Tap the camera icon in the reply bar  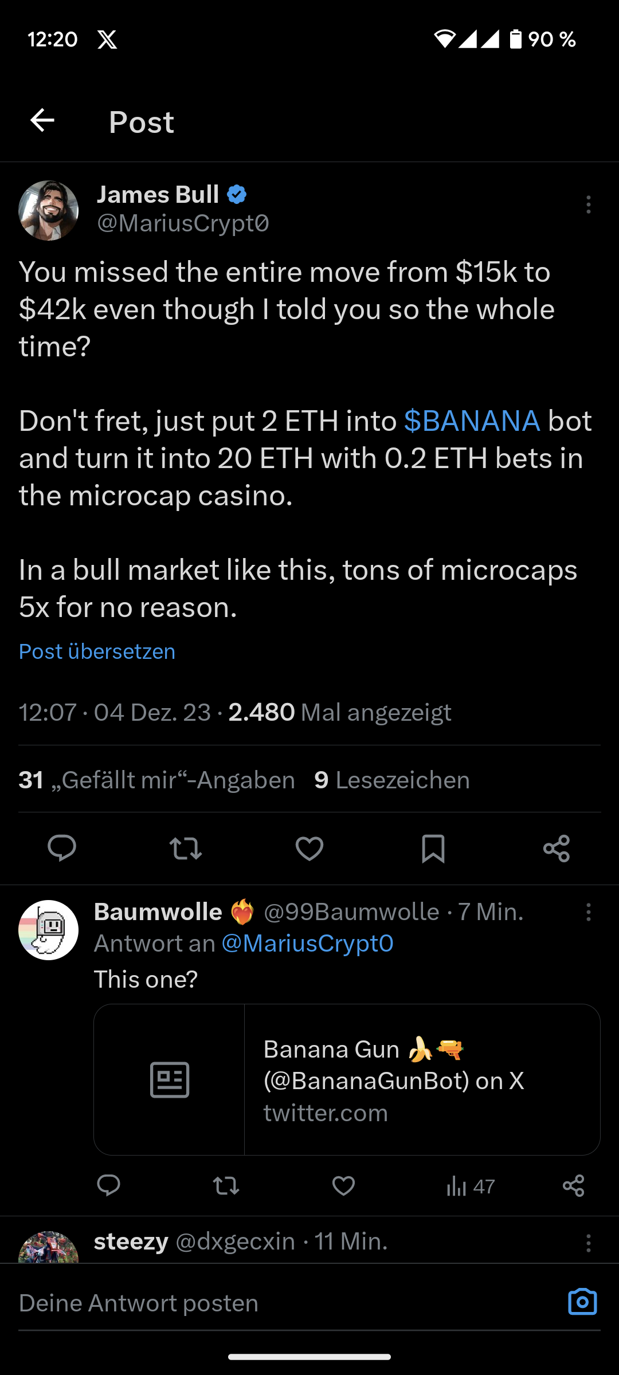click(582, 1302)
